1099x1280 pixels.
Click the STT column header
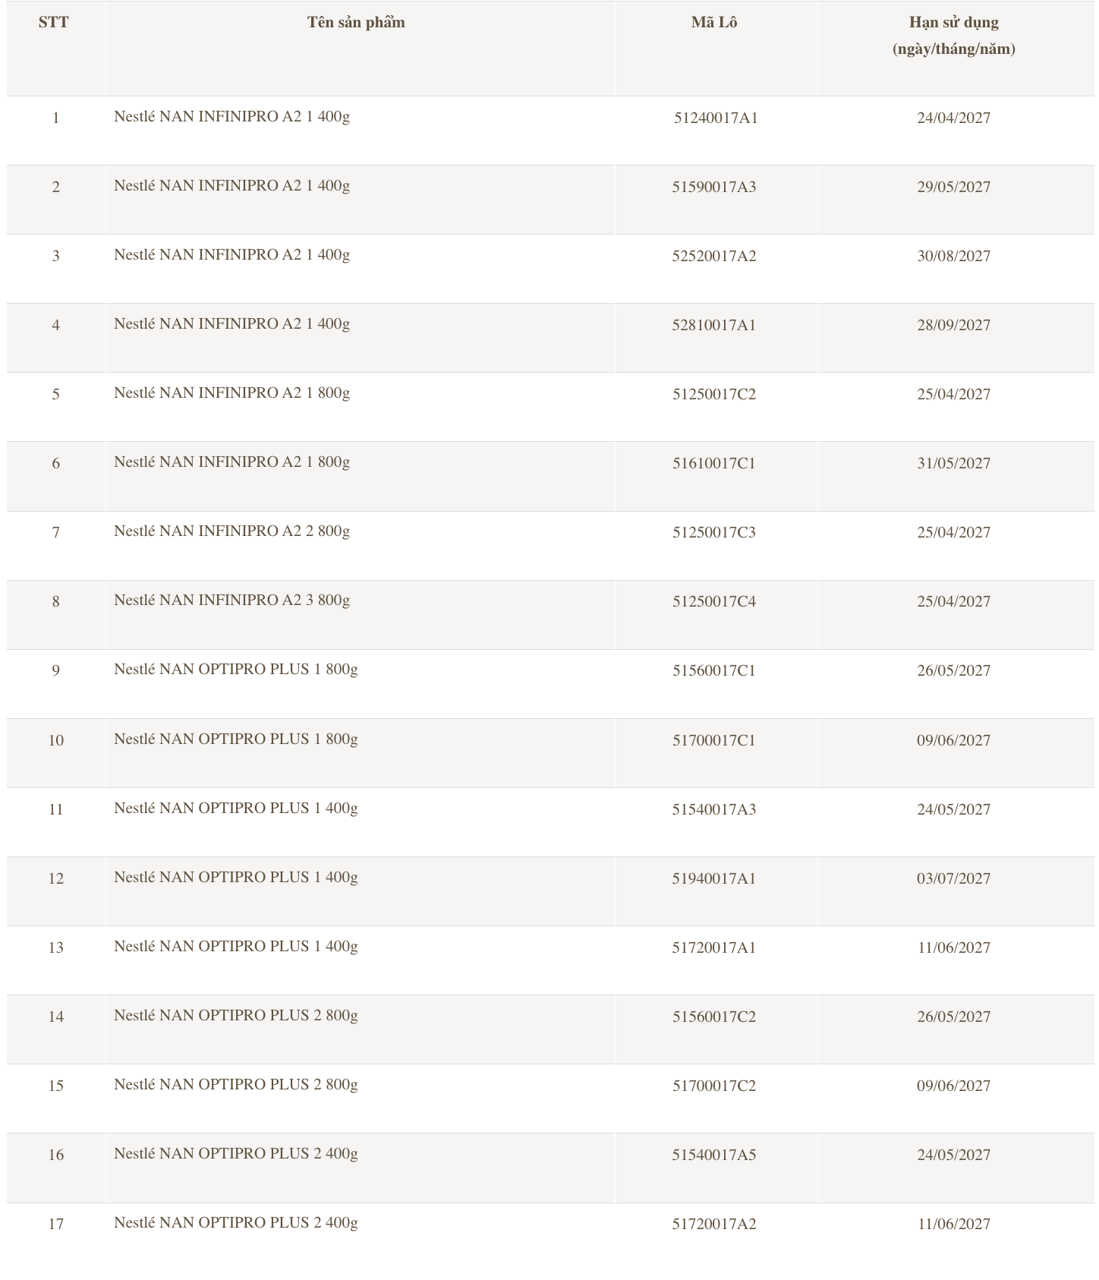tap(54, 23)
